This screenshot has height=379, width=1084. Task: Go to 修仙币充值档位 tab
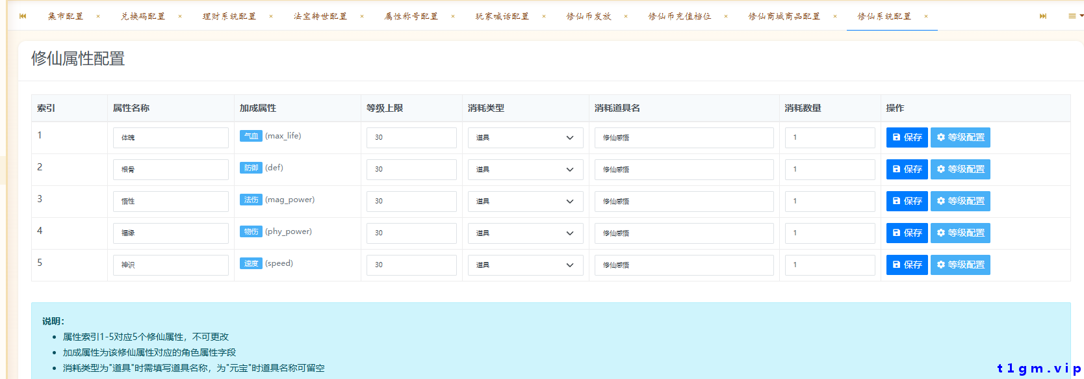(680, 16)
